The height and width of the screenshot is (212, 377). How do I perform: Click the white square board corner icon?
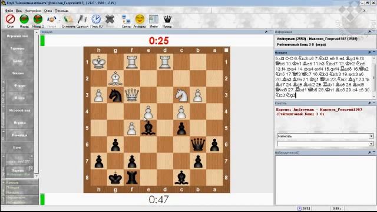tap(226, 50)
